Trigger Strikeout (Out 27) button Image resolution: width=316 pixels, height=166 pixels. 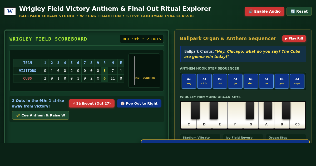92,103
